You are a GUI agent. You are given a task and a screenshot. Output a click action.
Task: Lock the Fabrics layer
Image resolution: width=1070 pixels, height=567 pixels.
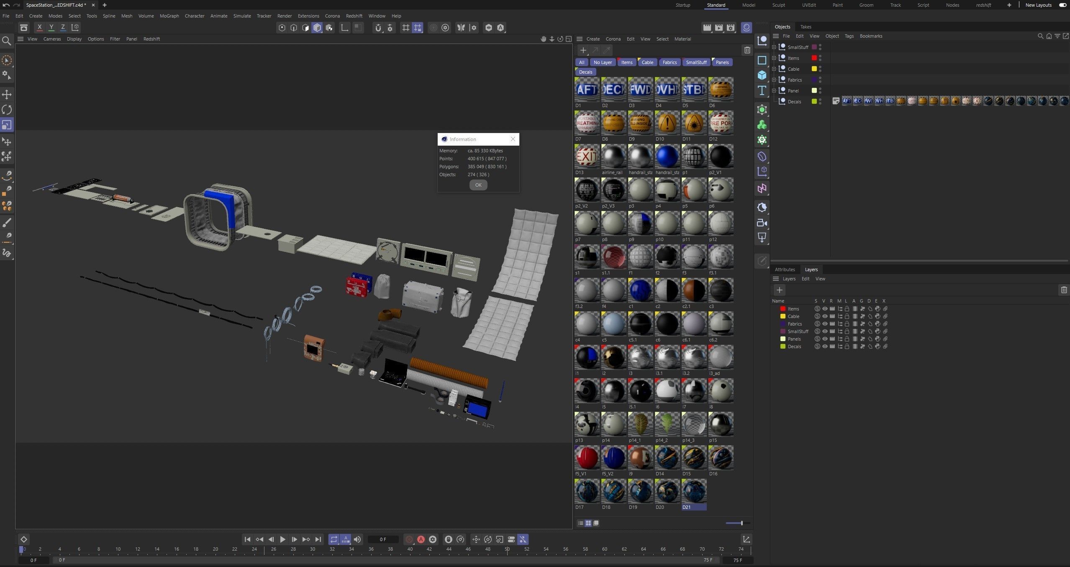coord(847,324)
